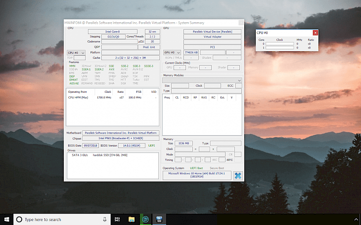Click the Cores/Threads value 2 / 2

(152, 37)
